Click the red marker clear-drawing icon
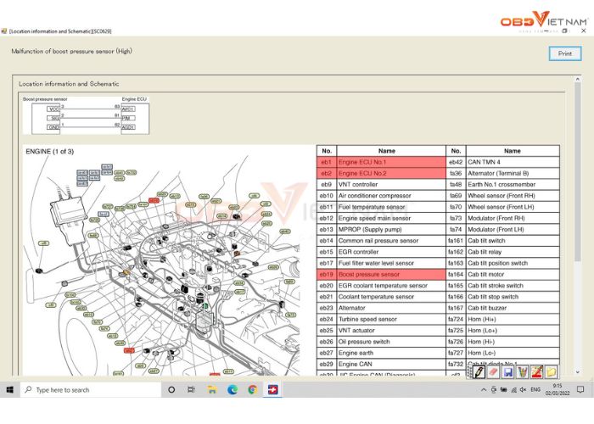Image resolution: width=594 pixels, height=424 pixels. (x=536, y=371)
